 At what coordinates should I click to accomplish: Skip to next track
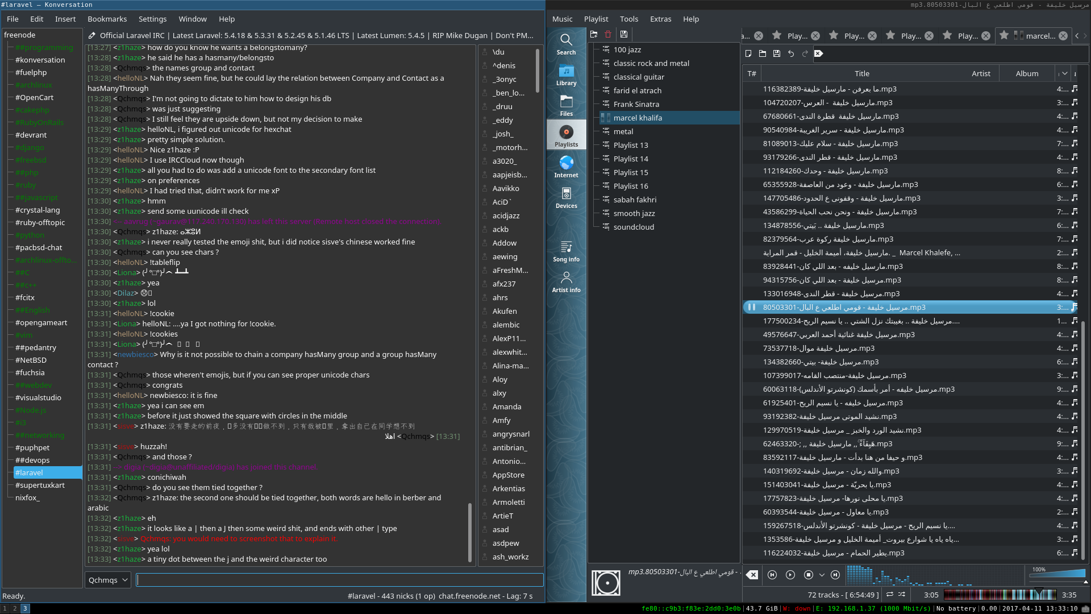pos(835,575)
